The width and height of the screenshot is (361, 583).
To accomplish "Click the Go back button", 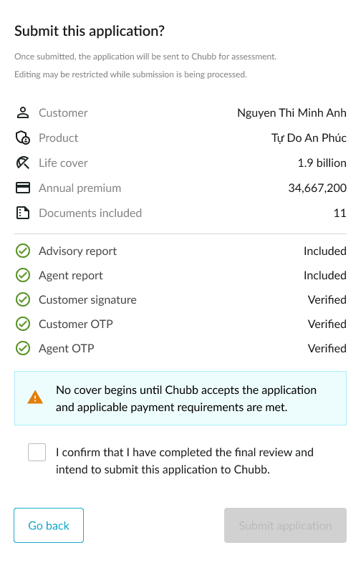I will point(49,526).
